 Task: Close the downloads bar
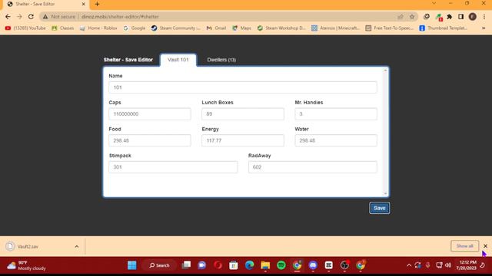tap(485, 246)
